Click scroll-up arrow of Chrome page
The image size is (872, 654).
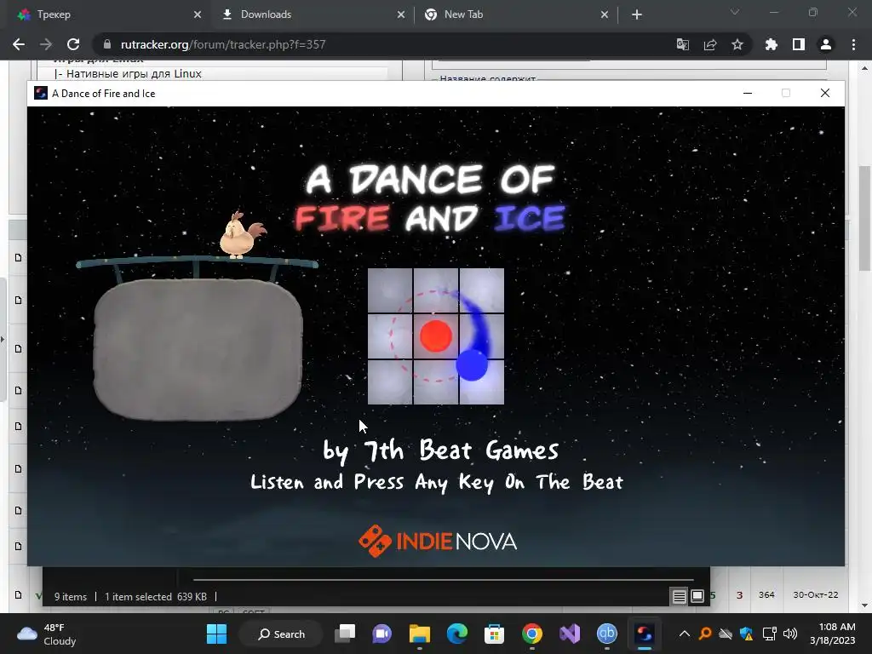pos(864,68)
